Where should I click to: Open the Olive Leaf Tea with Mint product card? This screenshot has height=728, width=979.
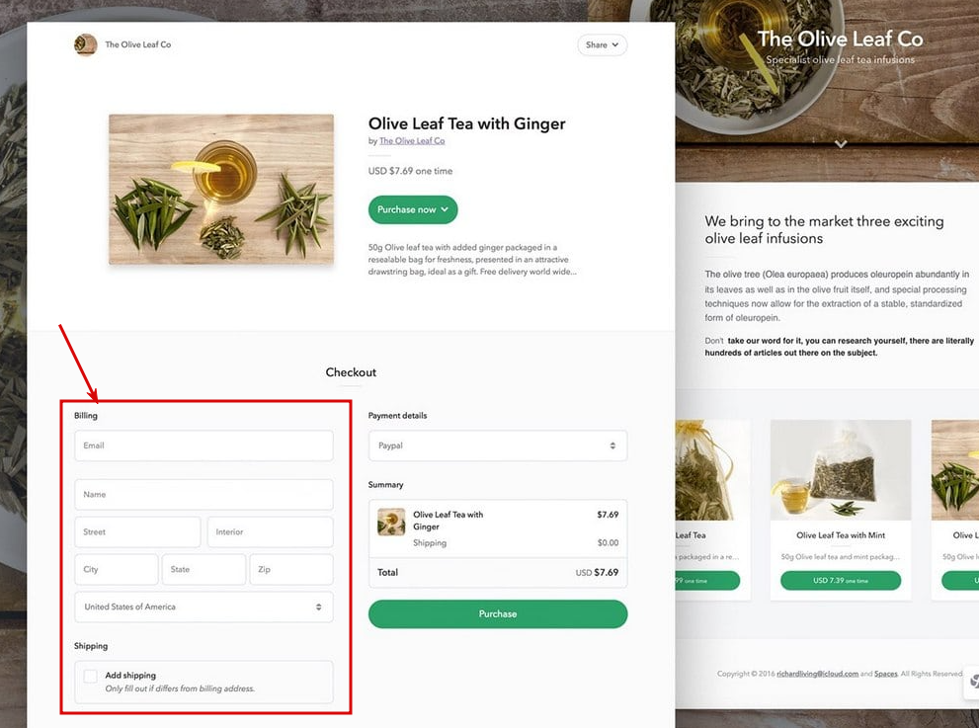pyautogui.click(x=840, y=470)
